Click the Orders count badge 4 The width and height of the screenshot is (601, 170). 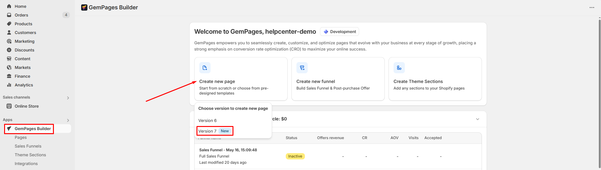pyautogui.click(x=66, y=15)
